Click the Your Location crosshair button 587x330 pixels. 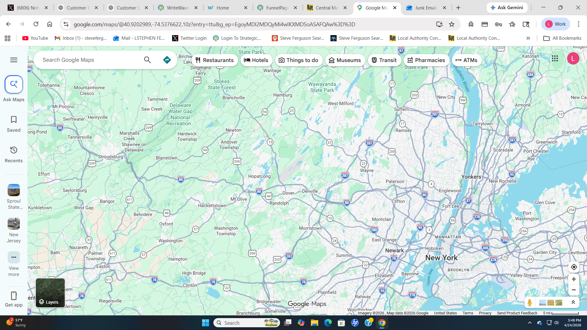click(574, 267)
